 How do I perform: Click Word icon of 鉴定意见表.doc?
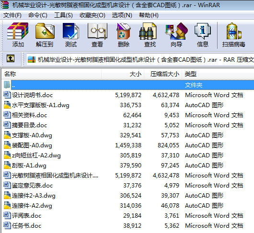pyautogui.click(x=7, y=185)
